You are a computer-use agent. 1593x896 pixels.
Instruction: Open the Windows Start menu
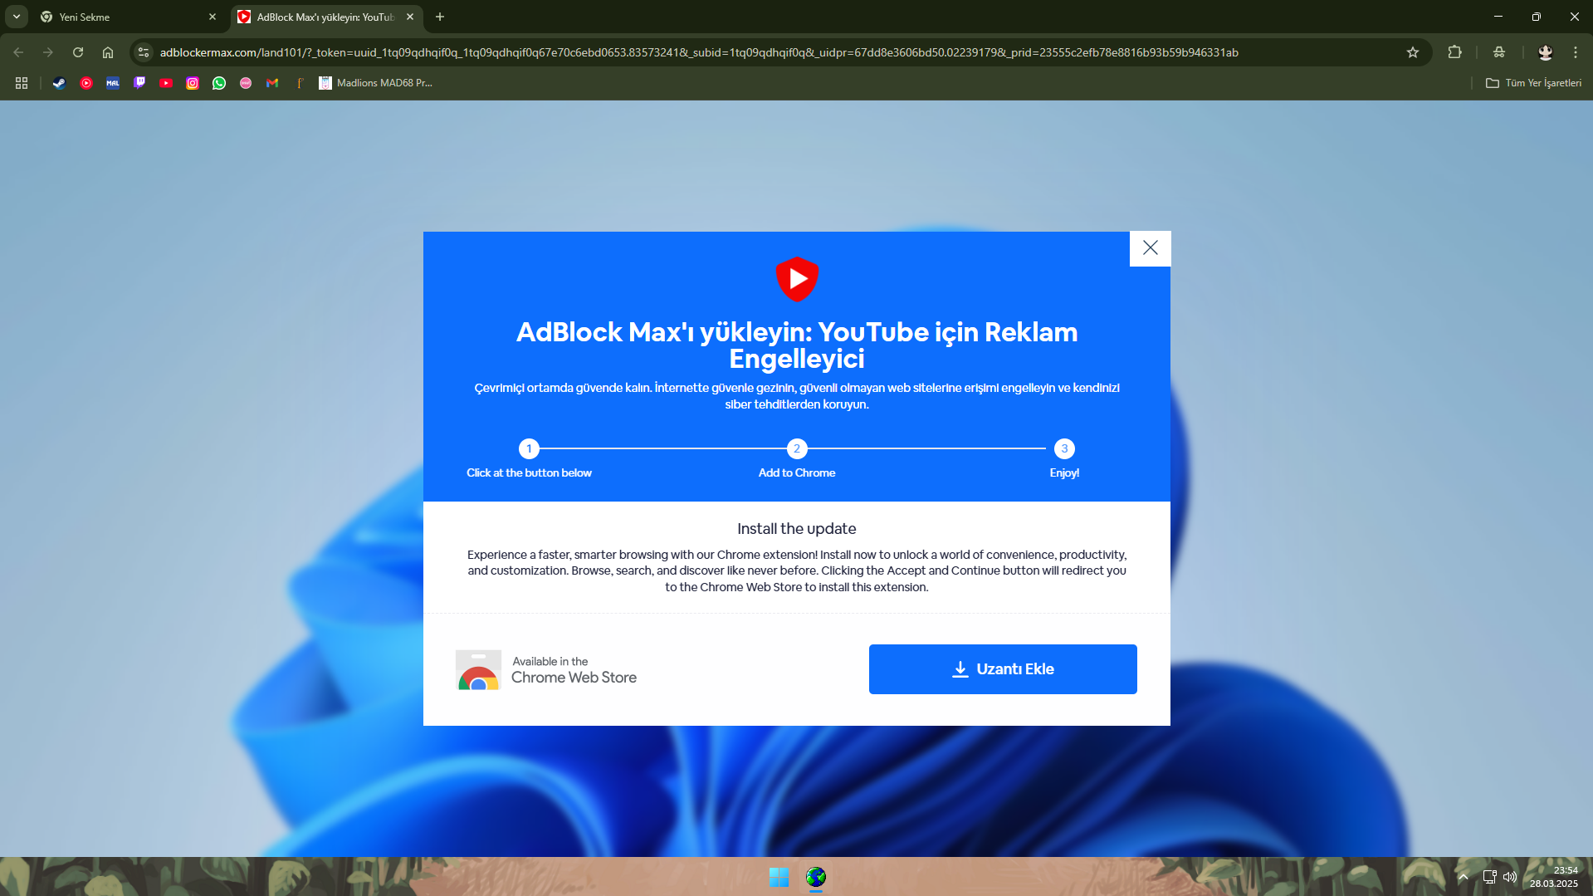click(779, 877)
